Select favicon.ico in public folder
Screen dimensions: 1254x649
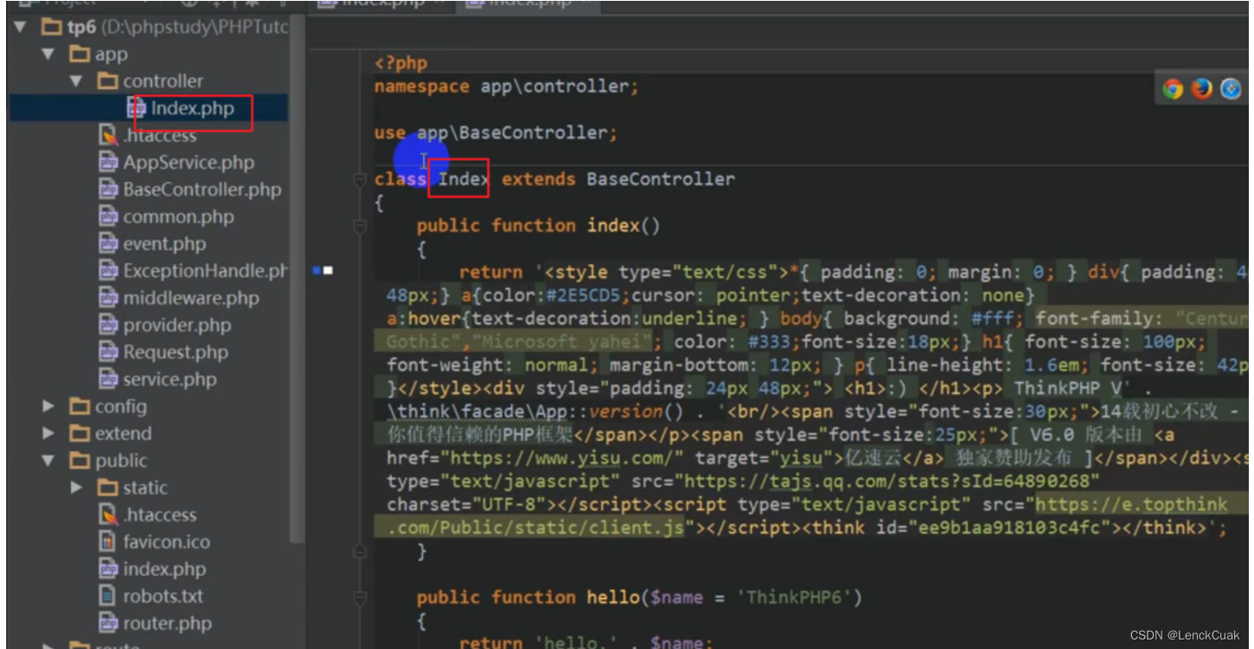pyautogui.click(x=166, y=542)
